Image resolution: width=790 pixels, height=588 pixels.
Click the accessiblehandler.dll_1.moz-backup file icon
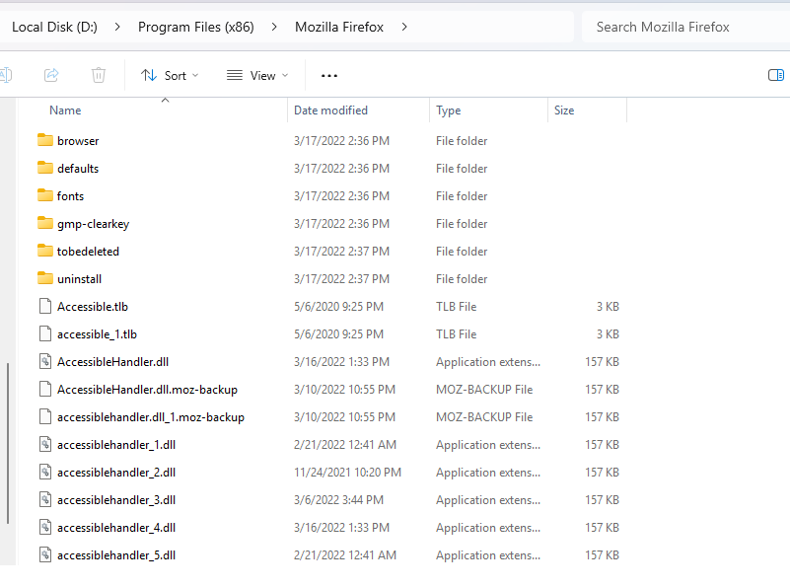[x=45, y=417]
